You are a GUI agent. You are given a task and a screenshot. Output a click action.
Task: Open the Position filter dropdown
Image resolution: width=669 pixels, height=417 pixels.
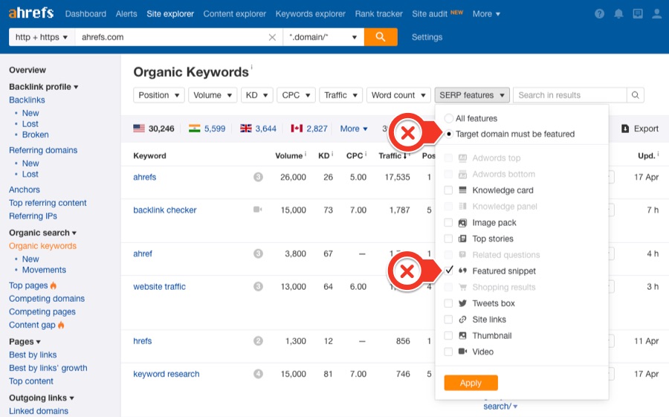coord(159,94)
